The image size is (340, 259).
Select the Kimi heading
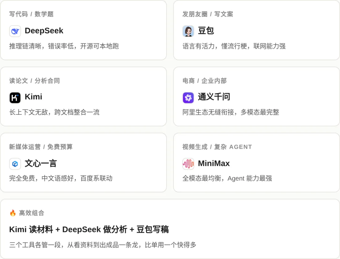(33, 97)
